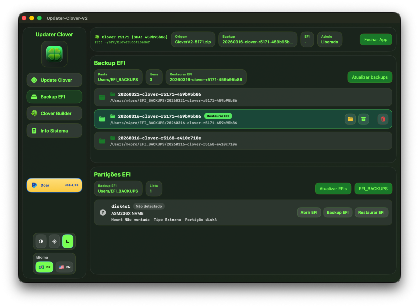The image size is (419, 307).
Task: Expand the 20260321-clover-r5171 backup entry
Action: [234, 97]
